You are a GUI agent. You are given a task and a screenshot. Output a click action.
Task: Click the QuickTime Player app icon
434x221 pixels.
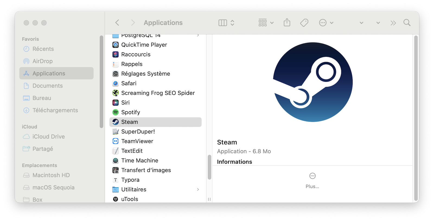[116, 45]
